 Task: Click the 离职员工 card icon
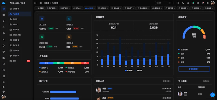[69, 37]
